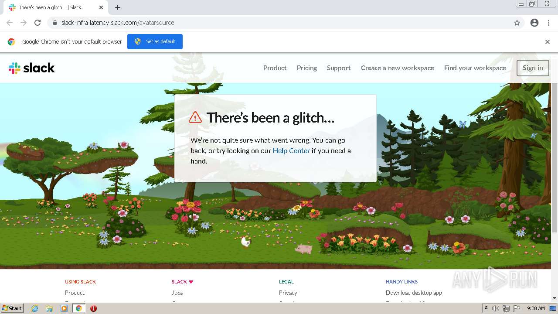View site info via the padlock icon

[55, 23]
